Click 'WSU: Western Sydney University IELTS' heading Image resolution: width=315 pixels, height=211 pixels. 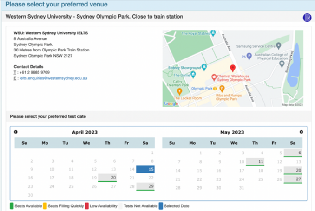tap(51, 33)
